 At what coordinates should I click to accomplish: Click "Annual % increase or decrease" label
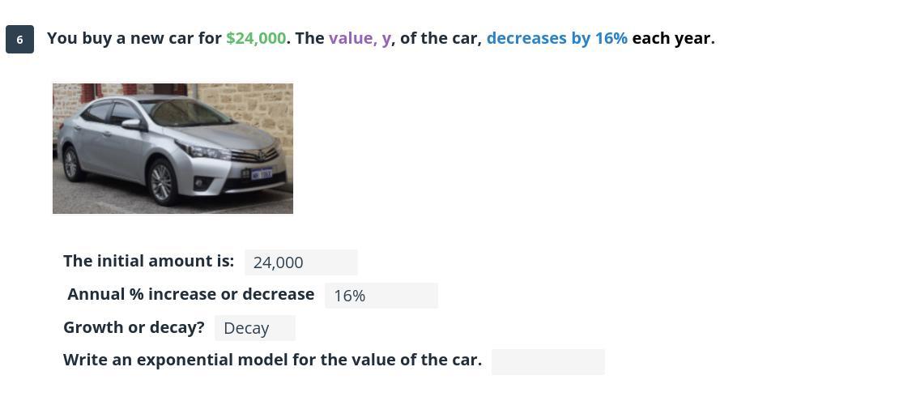tap(190, 294)
